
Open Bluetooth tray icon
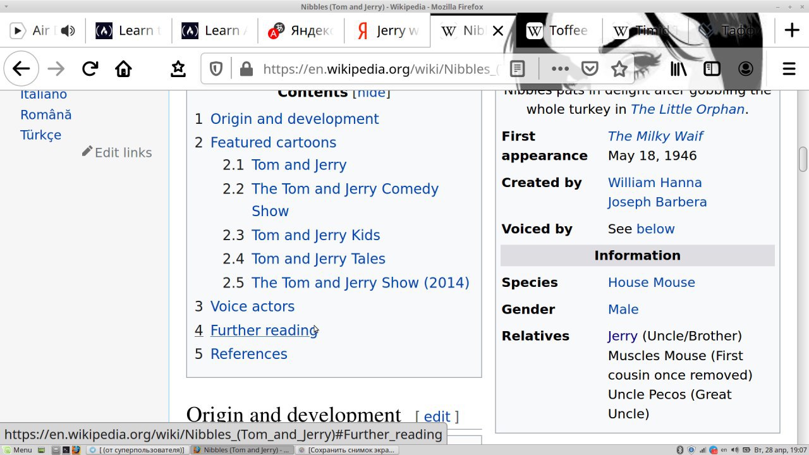pos(680,450)
